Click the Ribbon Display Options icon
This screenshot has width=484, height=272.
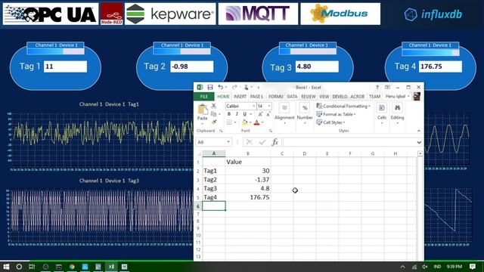[387, 88]
